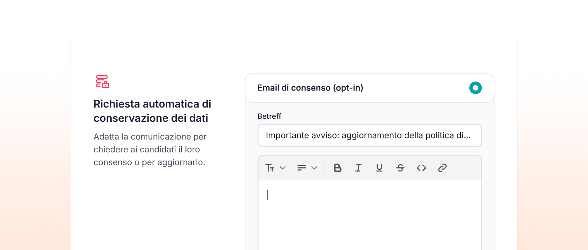Click the vertical separator before the bold icon
Viewport: 588px width, 250px height.
(325, 168)
